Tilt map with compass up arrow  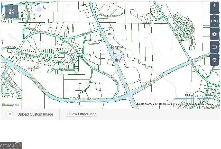click(x=215, y=17)
